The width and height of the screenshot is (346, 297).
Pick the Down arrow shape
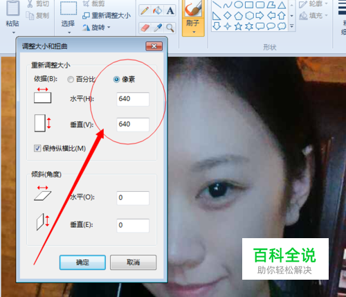pyautogui.click(x=217, y=26)
